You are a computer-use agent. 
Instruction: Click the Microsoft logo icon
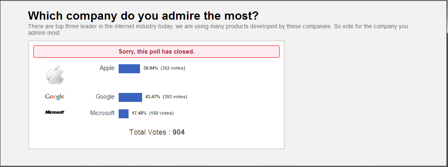click(55, 112)
